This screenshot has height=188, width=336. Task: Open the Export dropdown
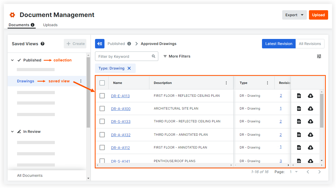(295, 15)
